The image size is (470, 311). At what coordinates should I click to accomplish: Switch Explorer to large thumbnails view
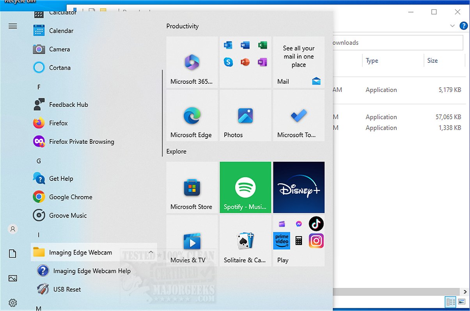(x=461, y=302)
